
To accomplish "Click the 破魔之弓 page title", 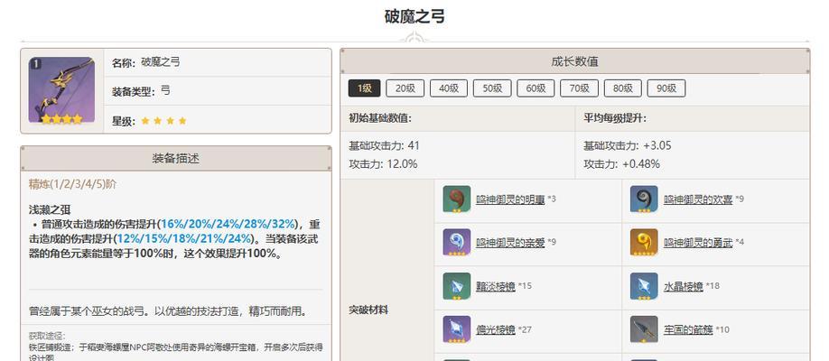I will click(414, 16).
